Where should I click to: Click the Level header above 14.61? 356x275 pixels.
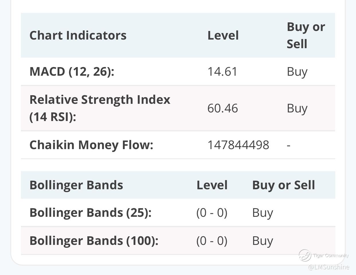223,35
